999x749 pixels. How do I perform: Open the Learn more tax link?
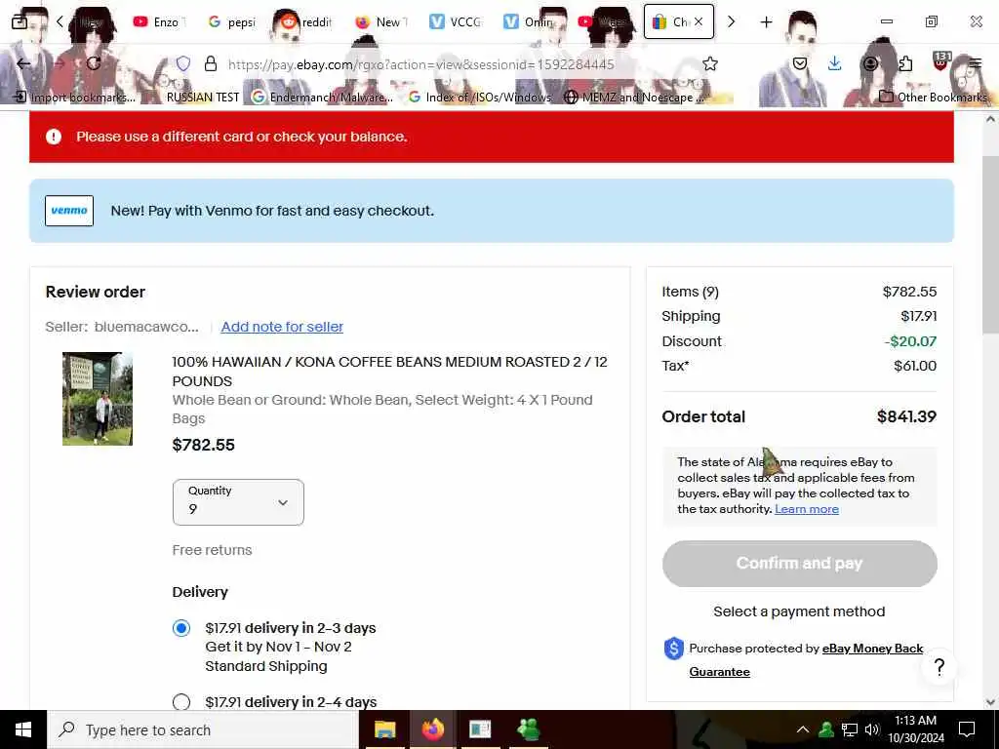click(x=807, y=509)
